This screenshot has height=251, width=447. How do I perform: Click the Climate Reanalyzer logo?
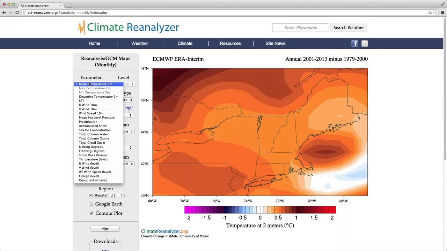point(129,27)
